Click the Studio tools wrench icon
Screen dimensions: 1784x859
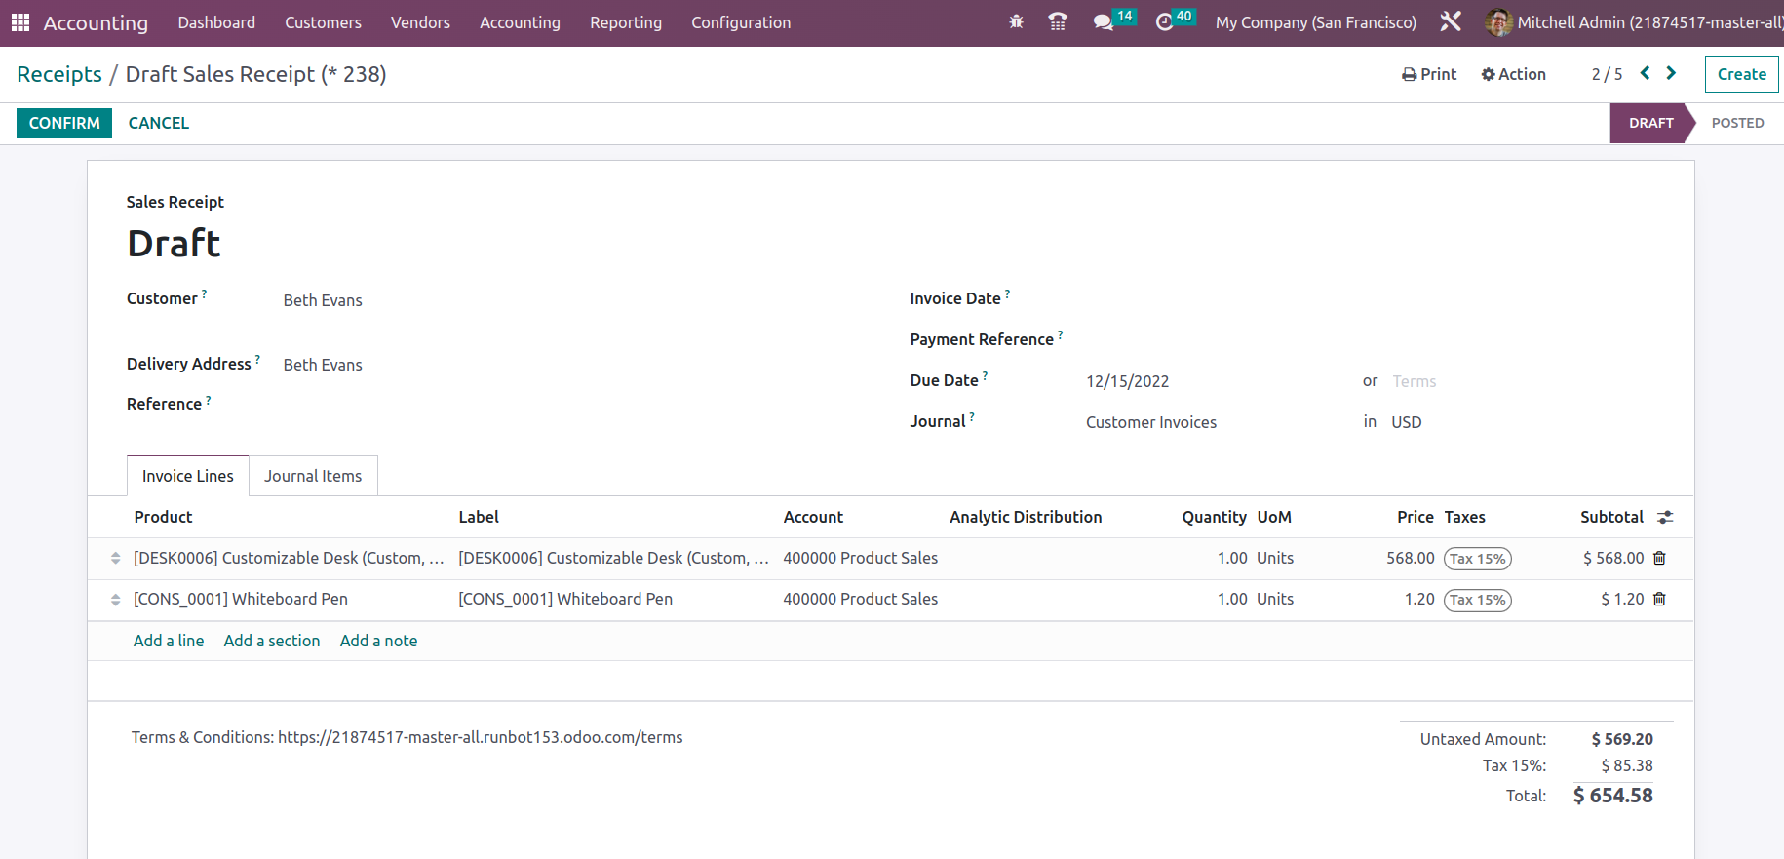[1451, 21]
